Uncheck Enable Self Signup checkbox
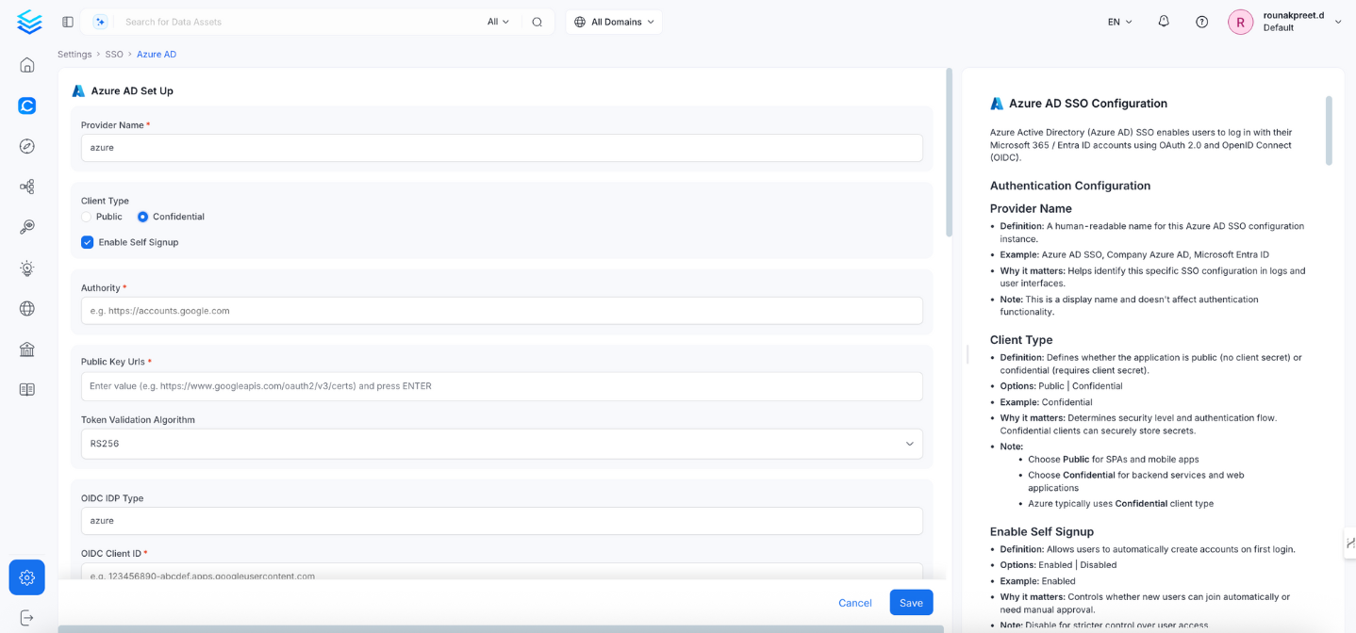1356x633 pixels. click(x=88, y=242)
